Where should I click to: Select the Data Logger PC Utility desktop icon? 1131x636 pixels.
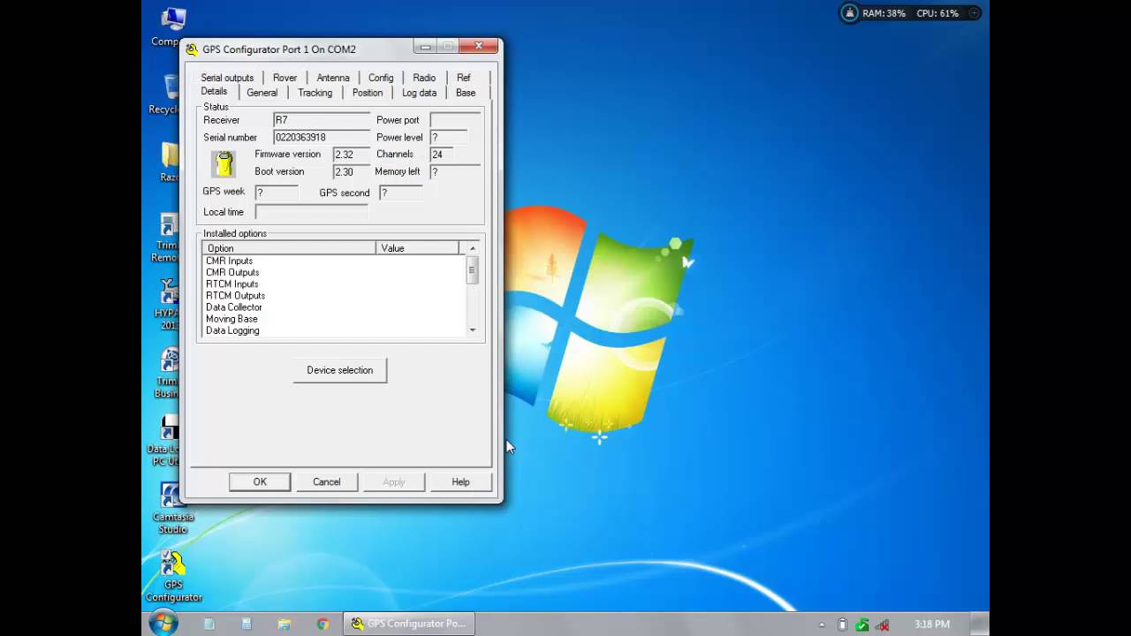164,440
